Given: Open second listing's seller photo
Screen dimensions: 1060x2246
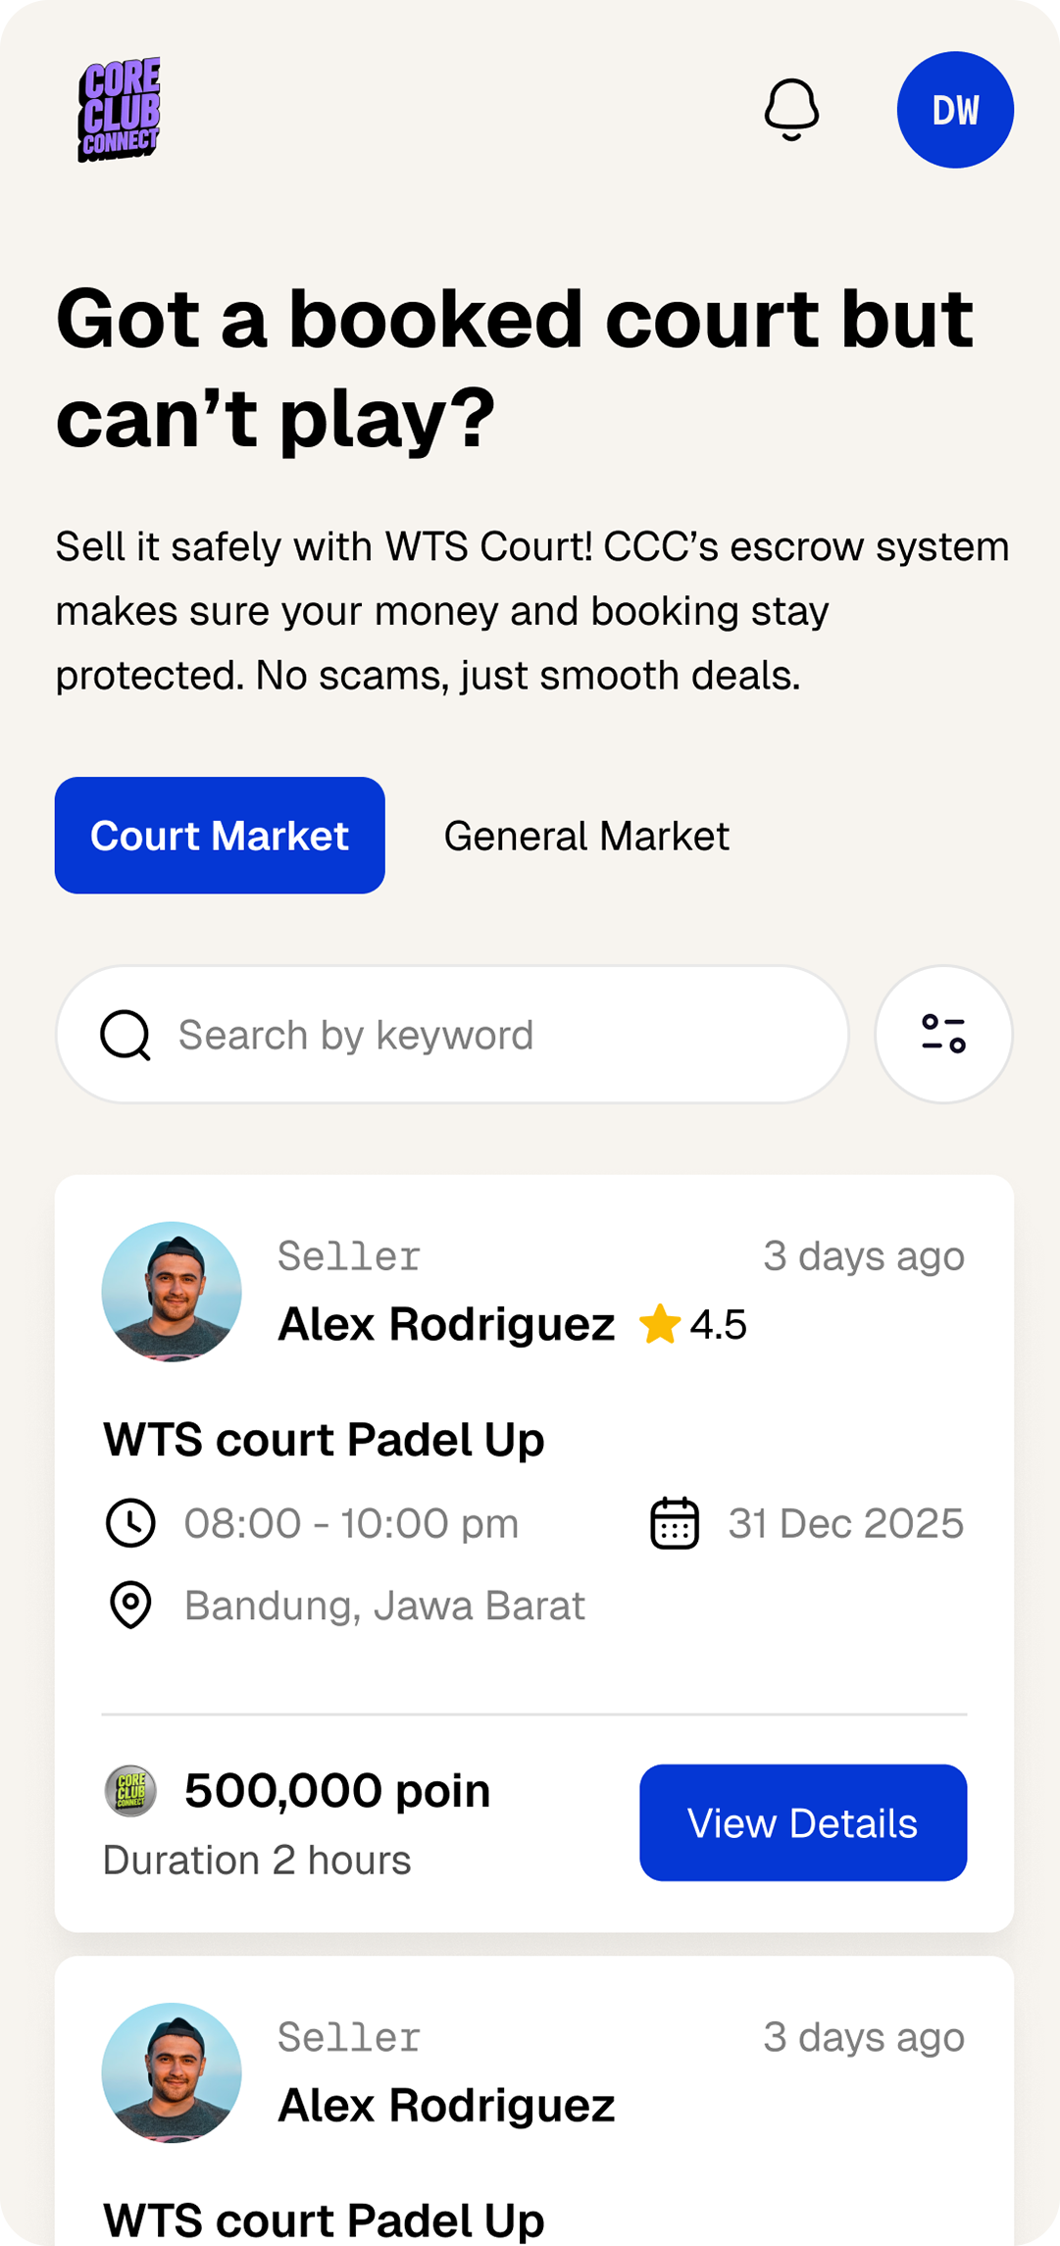Looking at the screenshot, I should [x=172, y=2072].
